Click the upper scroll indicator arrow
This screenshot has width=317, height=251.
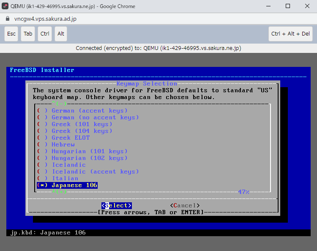click(x=59, y=104)
